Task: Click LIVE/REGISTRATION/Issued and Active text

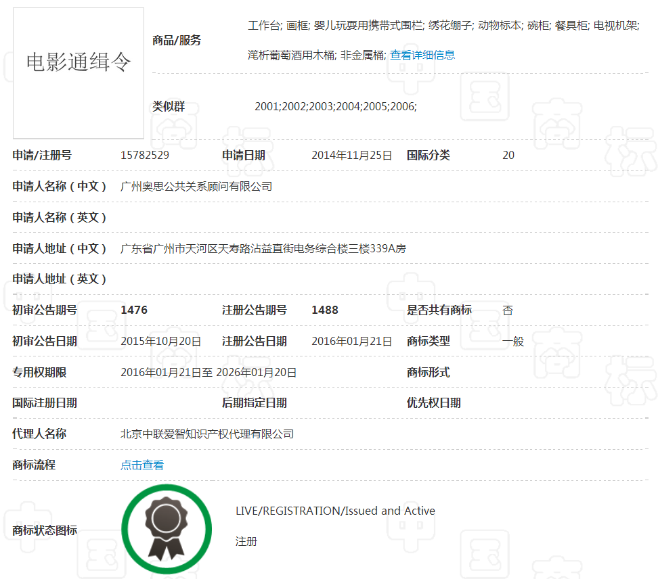Action: click(336, 511)
